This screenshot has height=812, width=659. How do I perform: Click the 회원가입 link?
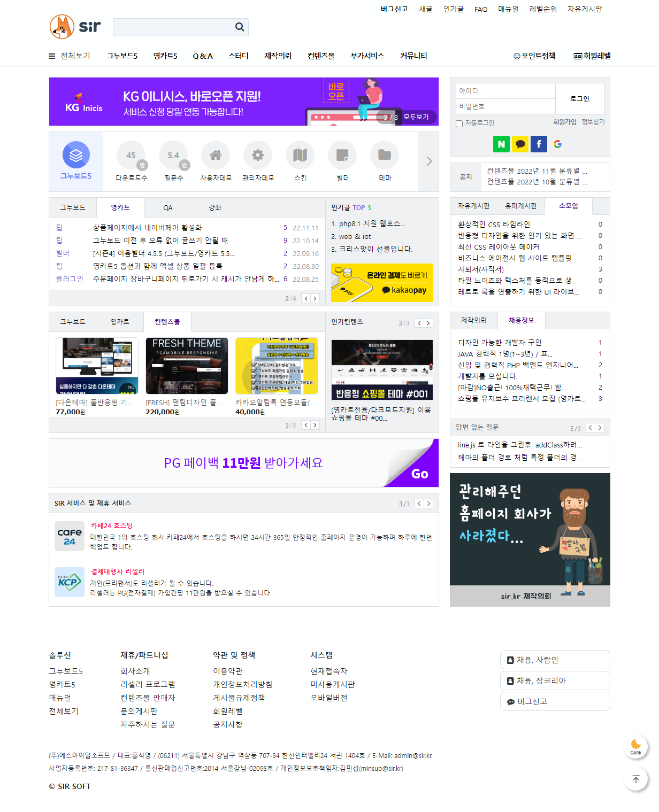pyautogui.click(x=565, y=122)
